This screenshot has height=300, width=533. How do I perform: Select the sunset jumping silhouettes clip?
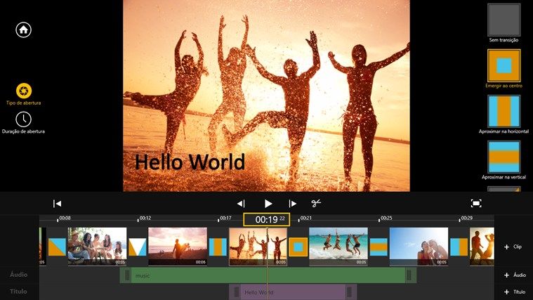click(x=258, y=247)
